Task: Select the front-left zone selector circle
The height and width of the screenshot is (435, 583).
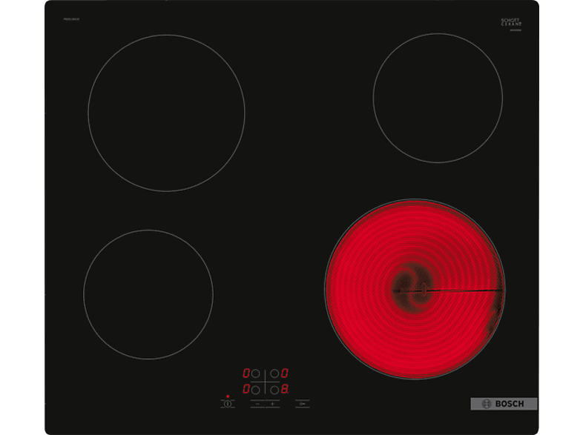Action: (x=256, y=388)
